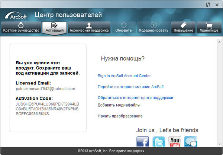223x155 pixels.
Task: Close the user center window
Action: coord(217,4)
